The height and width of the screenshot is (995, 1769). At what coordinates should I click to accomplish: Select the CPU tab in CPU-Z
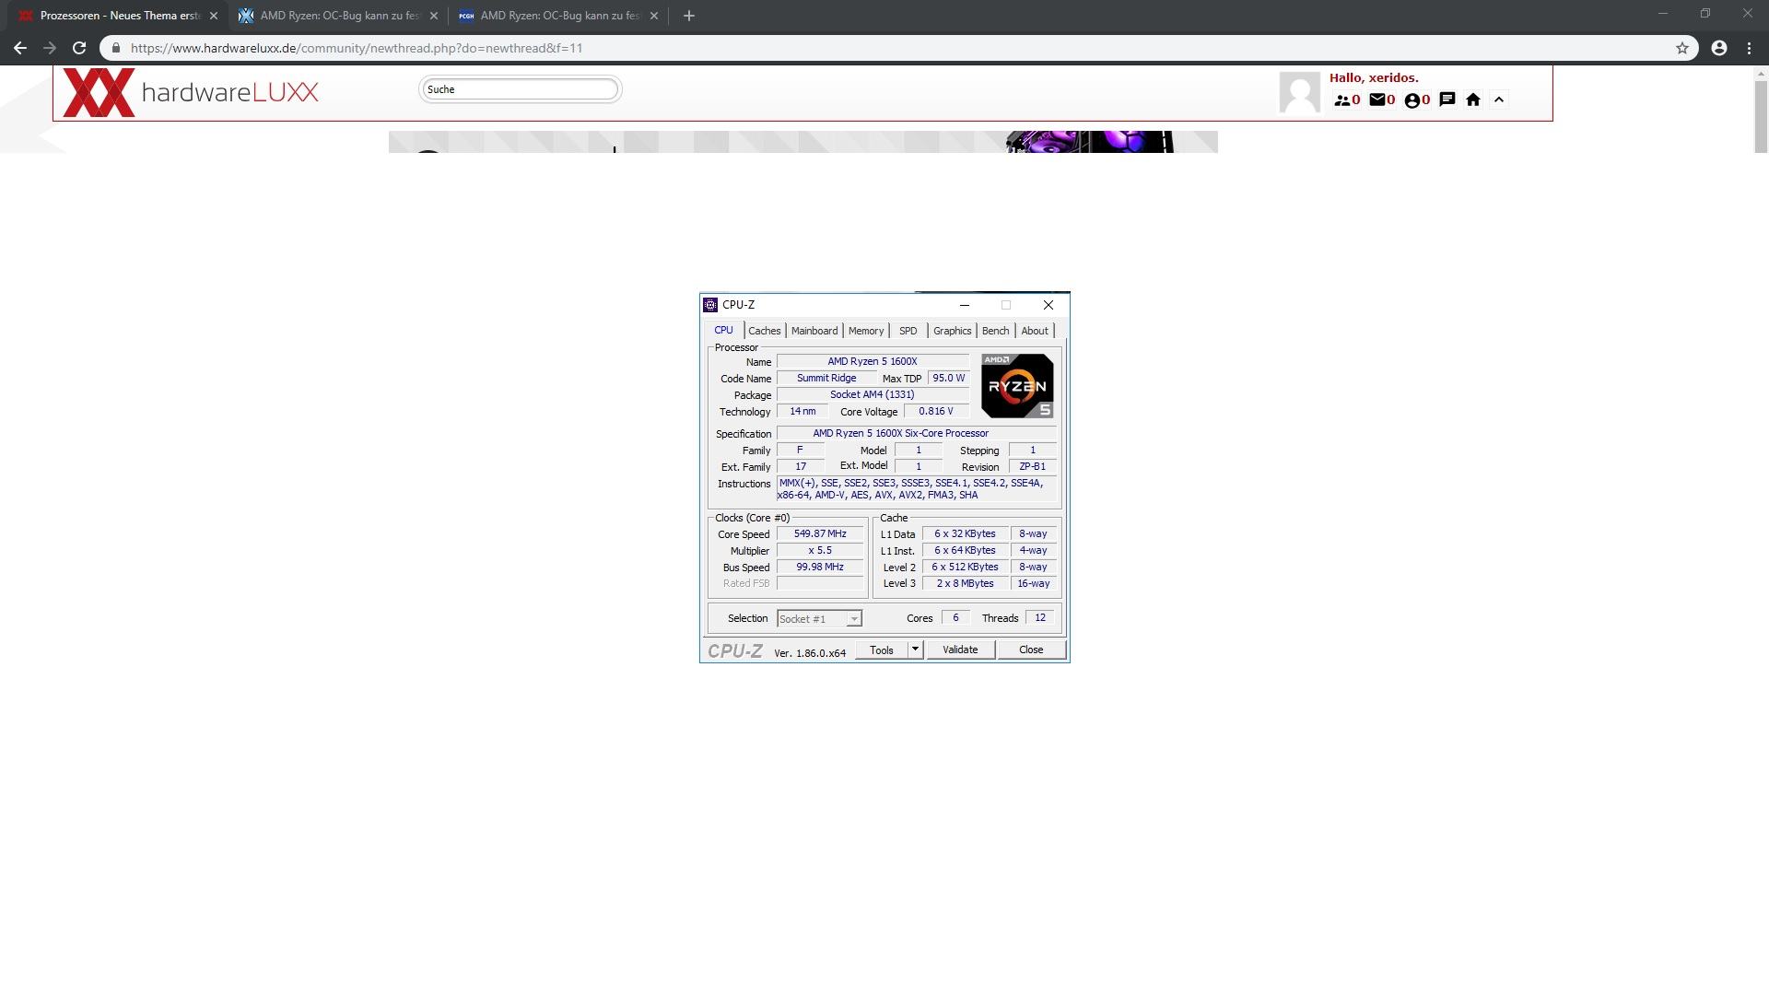(724, 331)
